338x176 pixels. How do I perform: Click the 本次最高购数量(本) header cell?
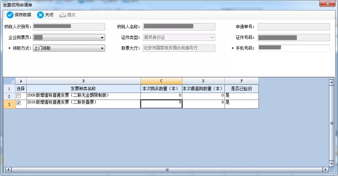(203, 89)
